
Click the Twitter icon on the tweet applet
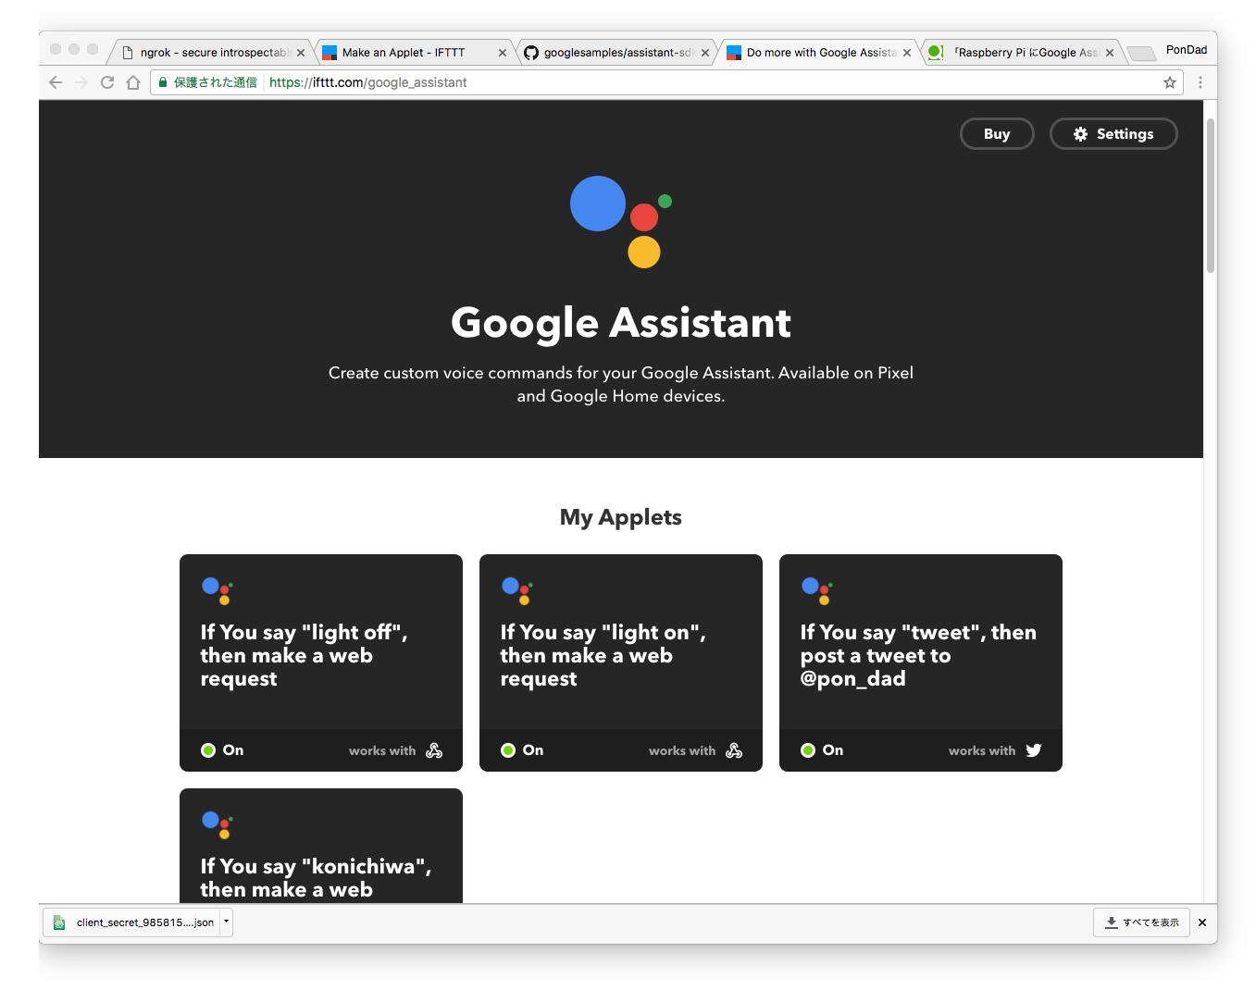1033,750
